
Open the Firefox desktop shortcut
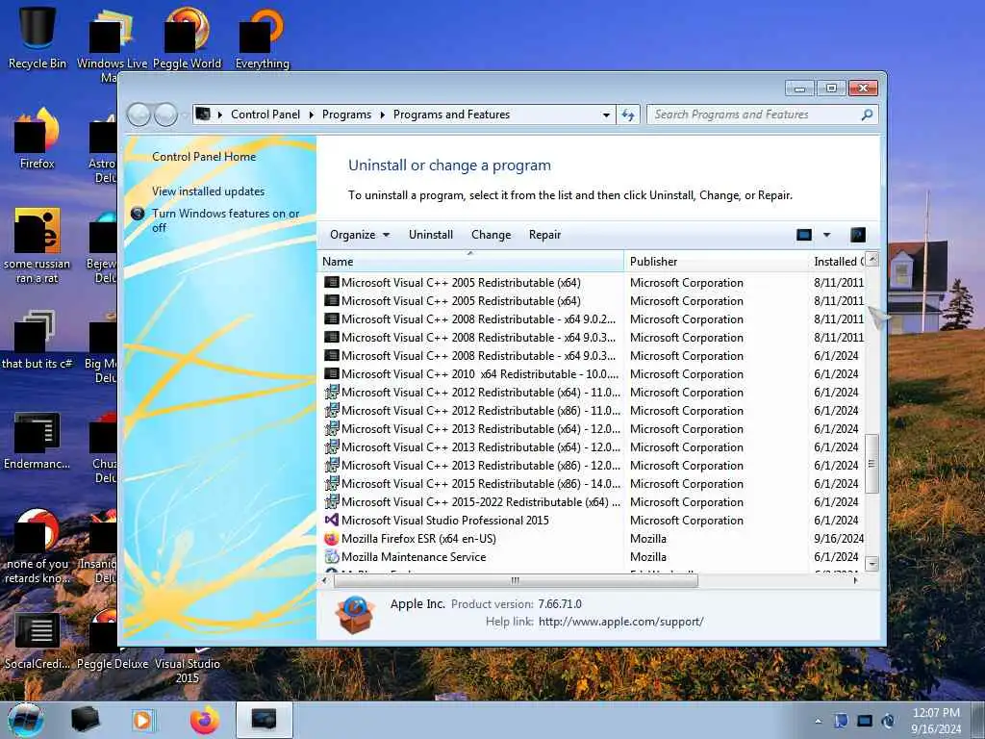coord(38,139)
